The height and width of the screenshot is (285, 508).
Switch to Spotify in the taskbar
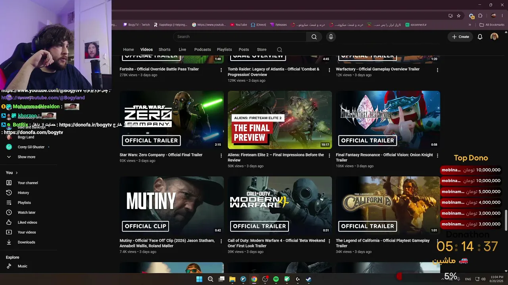pos(276,279)
